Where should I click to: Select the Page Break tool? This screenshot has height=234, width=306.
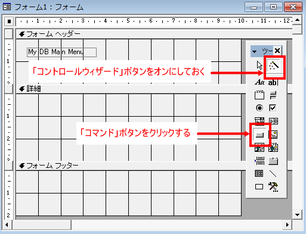259,161
